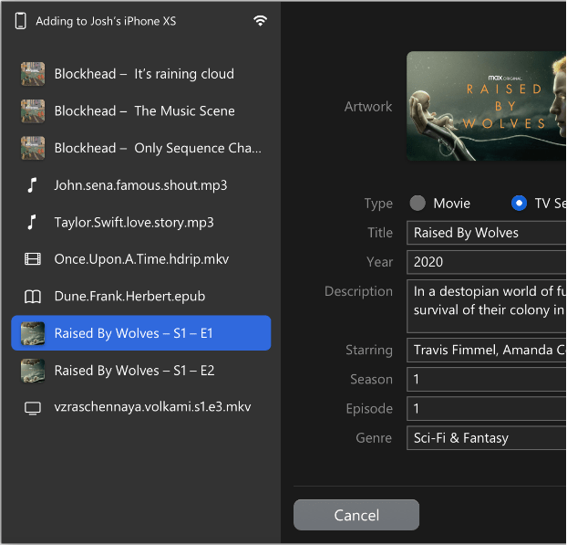Viewport: 567px width, 545px height.
Task: Select vzraschennaya.volkami.s1.e3.mkv file
Action: pos(141,407)
